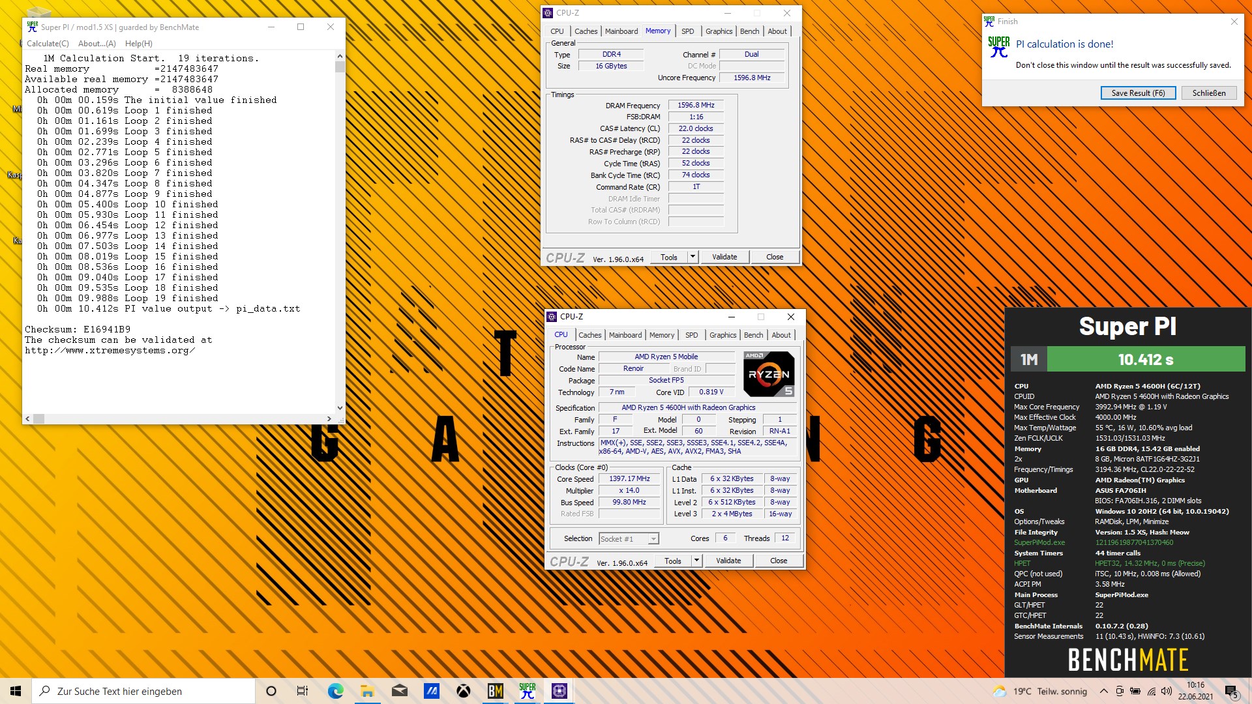Open Task View in taskbar
The width and height of the screenshot is (1252, 704).
point(303,691)
